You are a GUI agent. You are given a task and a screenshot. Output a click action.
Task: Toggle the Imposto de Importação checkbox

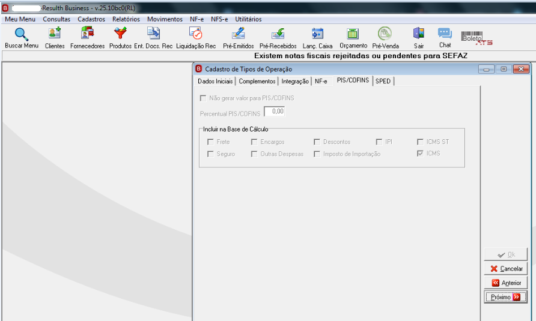[x=317, y=154]
